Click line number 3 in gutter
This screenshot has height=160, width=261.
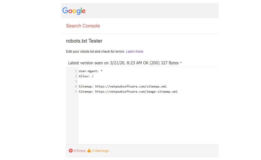point(76,81)
